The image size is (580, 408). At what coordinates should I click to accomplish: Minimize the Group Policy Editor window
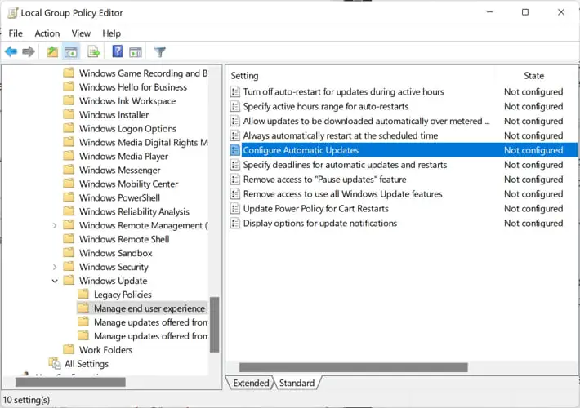point(490,12)
